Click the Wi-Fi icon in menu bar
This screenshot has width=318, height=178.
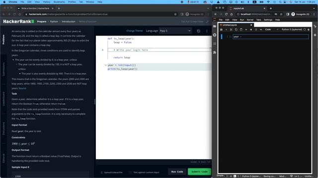click(268, 2)
